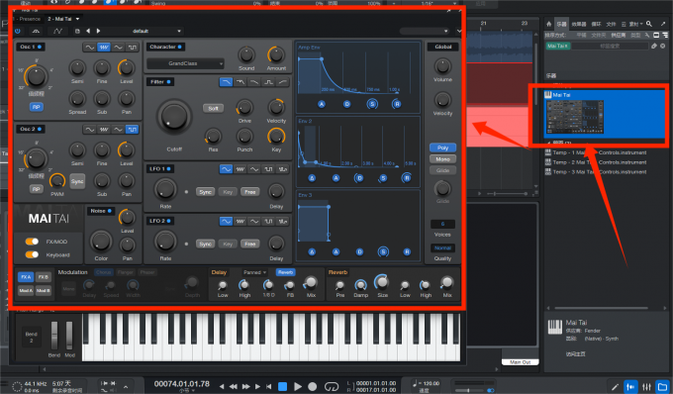Toggle Osc 2 Sync button
The width and height of the screenshot is (673, 394).
point(77,181)
